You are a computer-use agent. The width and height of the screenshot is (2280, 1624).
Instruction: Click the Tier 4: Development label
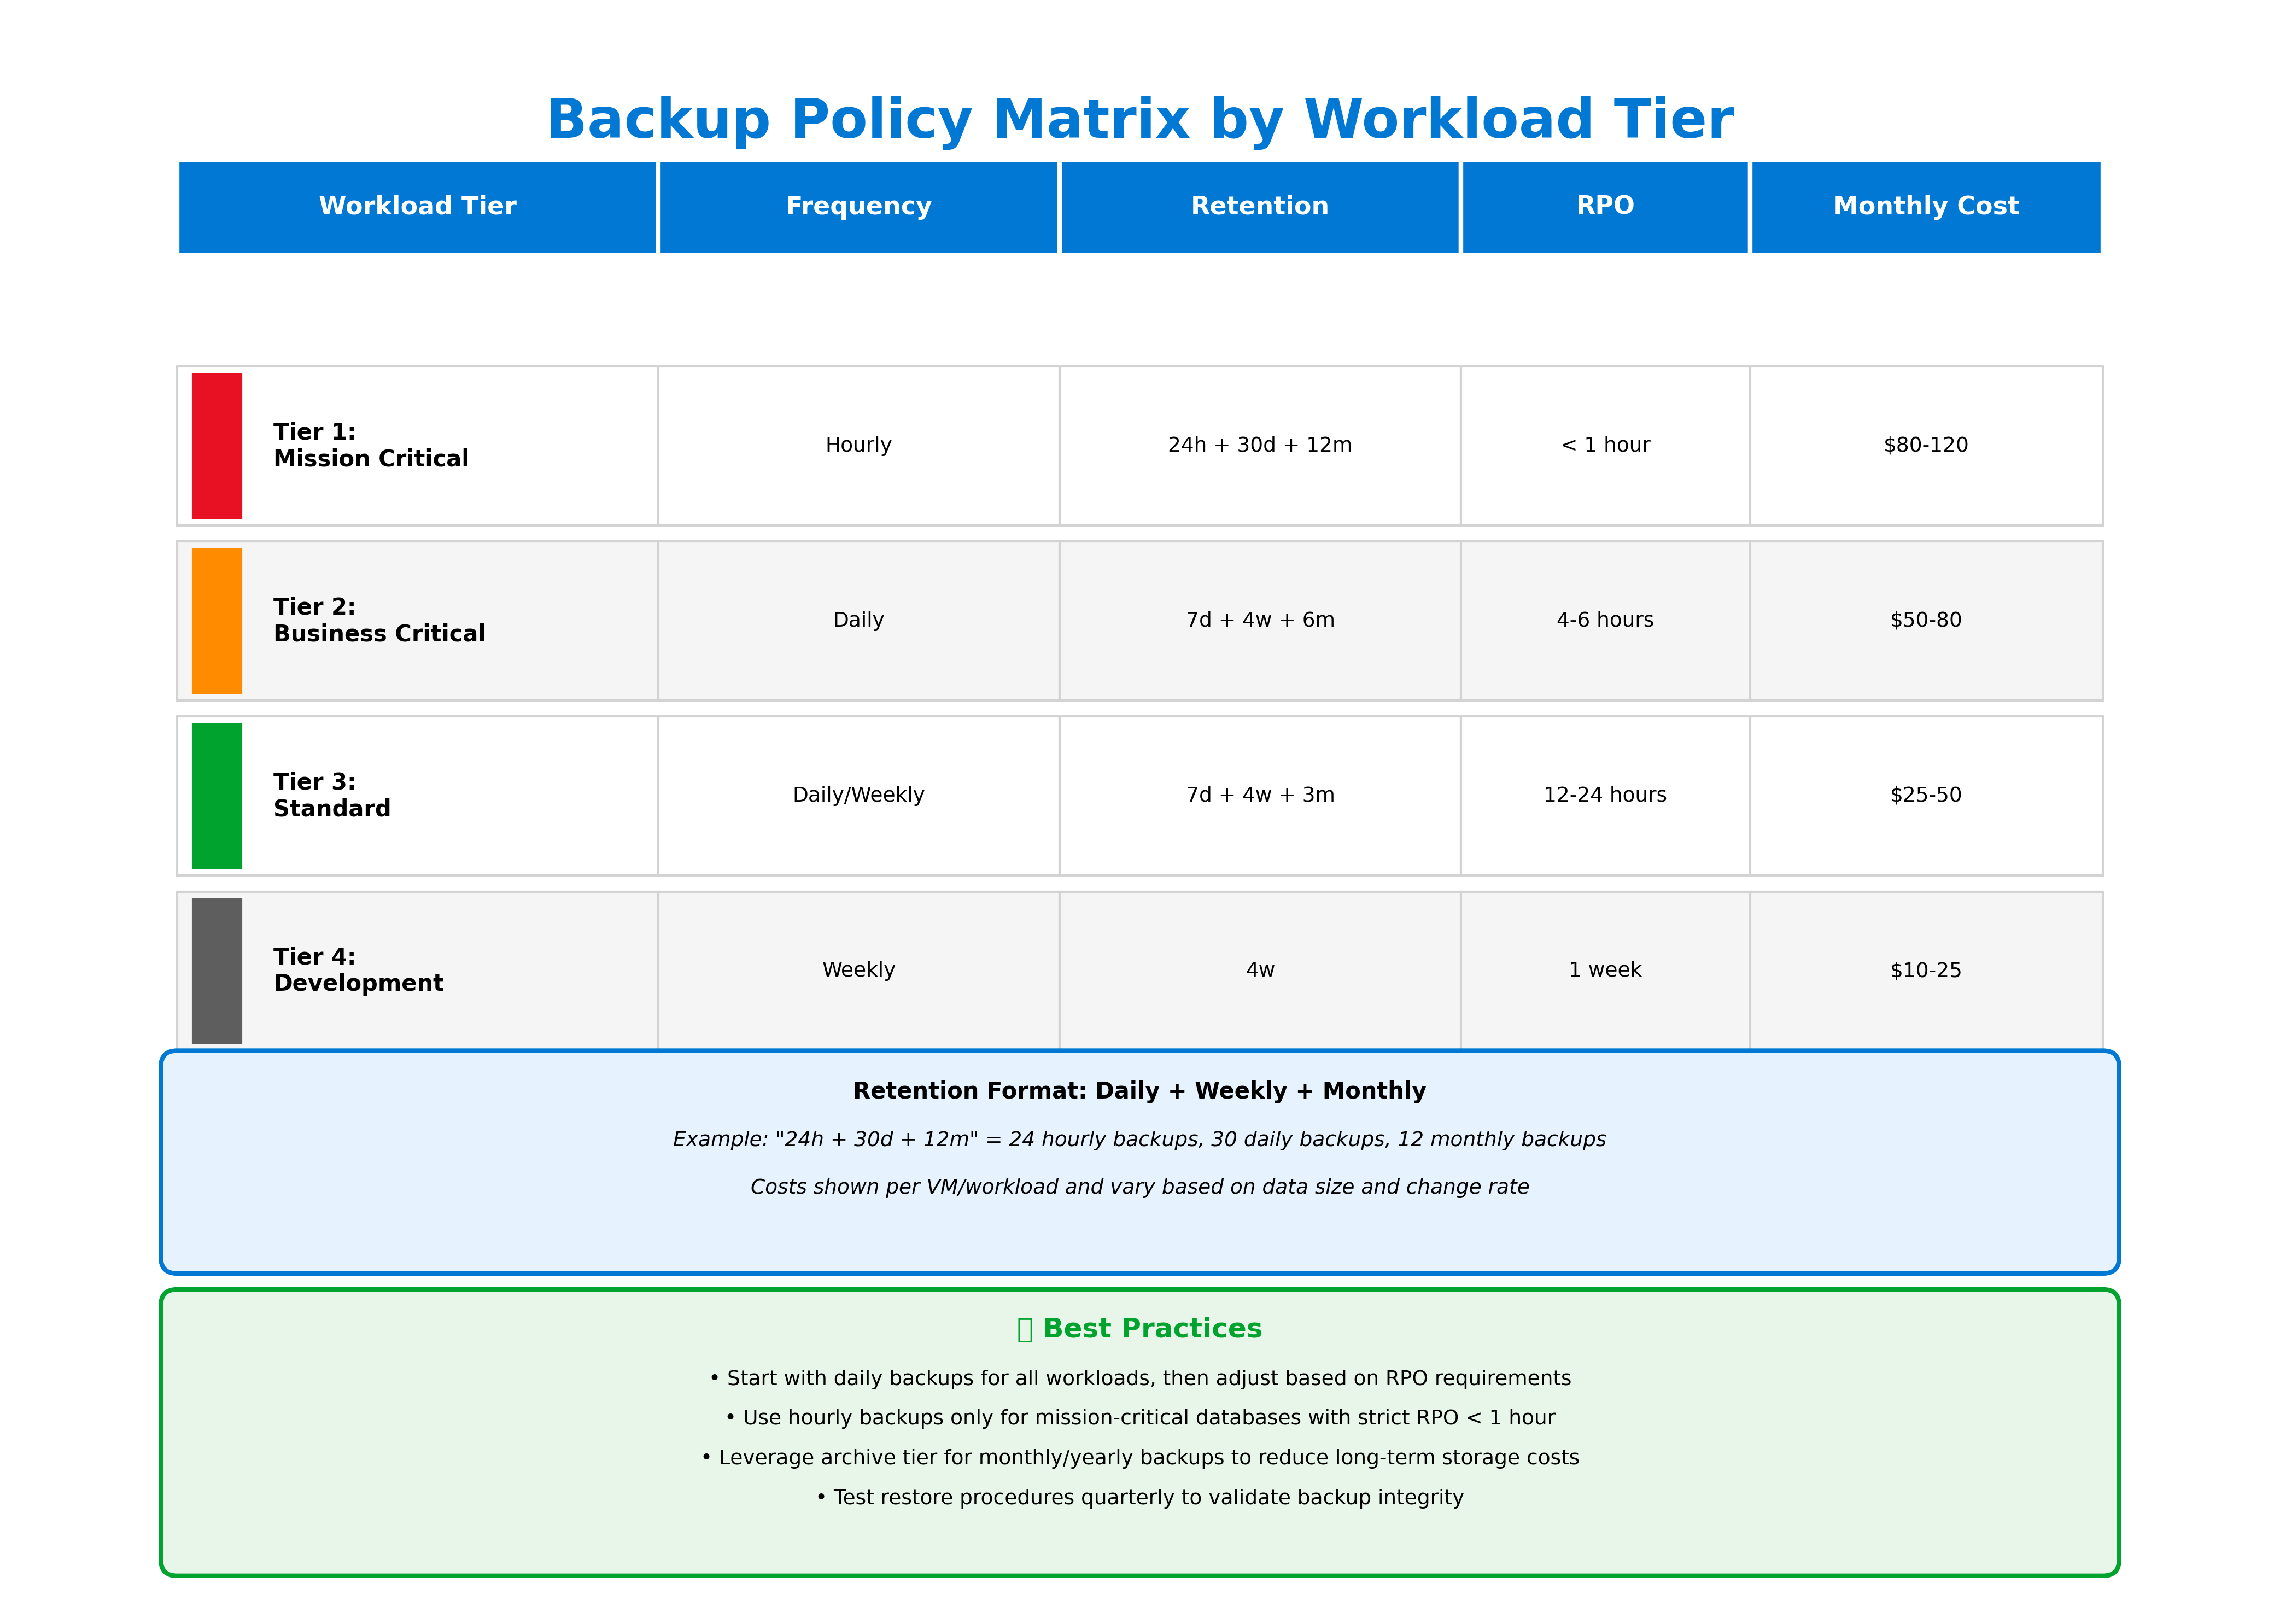[x=357, y=970]
